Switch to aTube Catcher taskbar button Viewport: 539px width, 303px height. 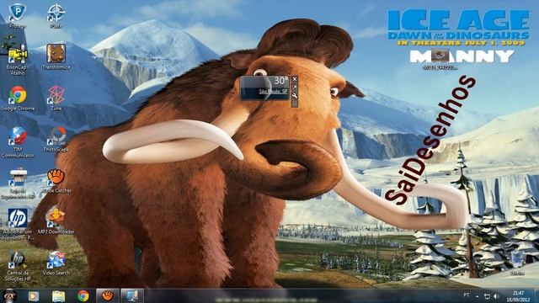point(108,295)
